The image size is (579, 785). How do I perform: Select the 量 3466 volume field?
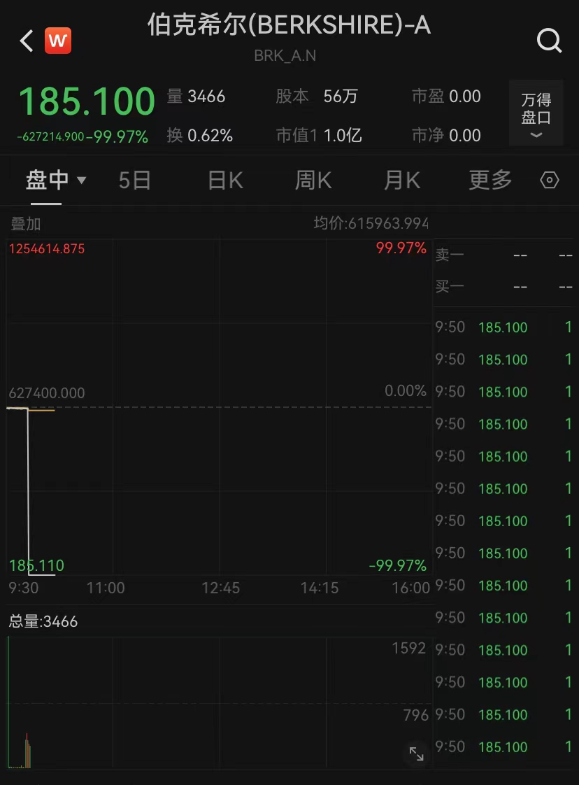coord(196,96)
